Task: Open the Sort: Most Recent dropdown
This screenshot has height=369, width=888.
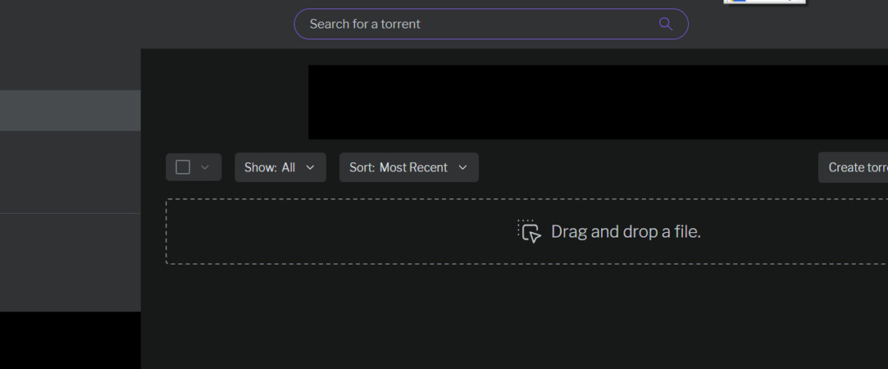Action: click(x=409, y=168)
